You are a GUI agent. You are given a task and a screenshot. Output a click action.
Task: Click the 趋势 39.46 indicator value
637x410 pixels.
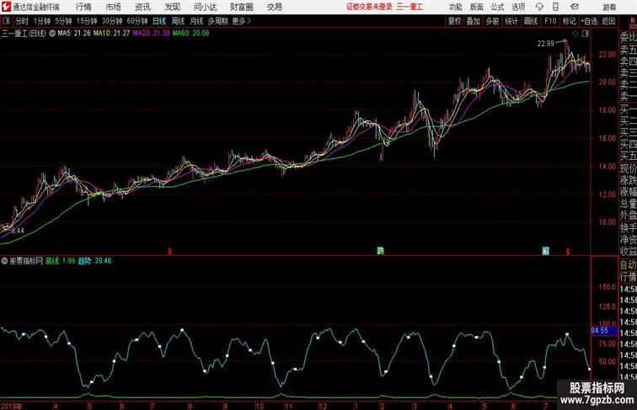point(94,261)
